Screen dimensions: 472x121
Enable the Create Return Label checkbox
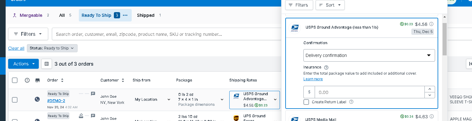pyautogui.click(x=306, y=102)
